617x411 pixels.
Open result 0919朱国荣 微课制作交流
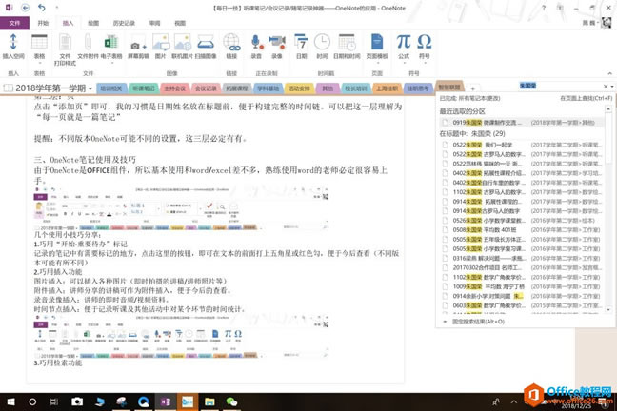522,123
